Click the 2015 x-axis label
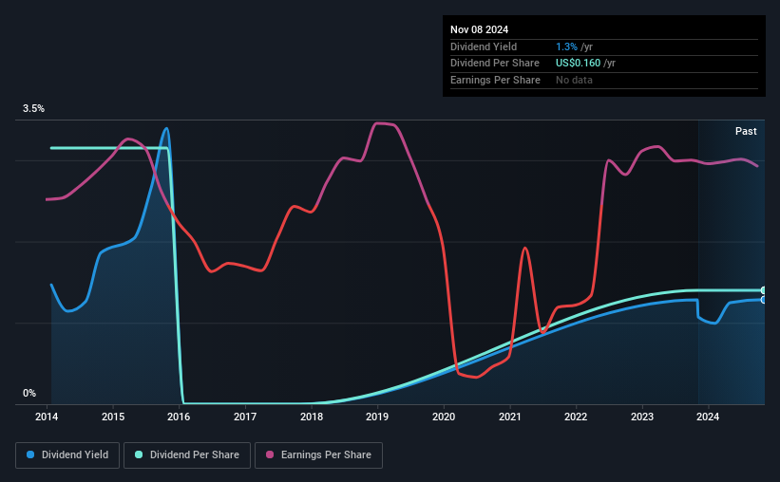This screenshot has width=780, height=482. click(x=113, y=417)
